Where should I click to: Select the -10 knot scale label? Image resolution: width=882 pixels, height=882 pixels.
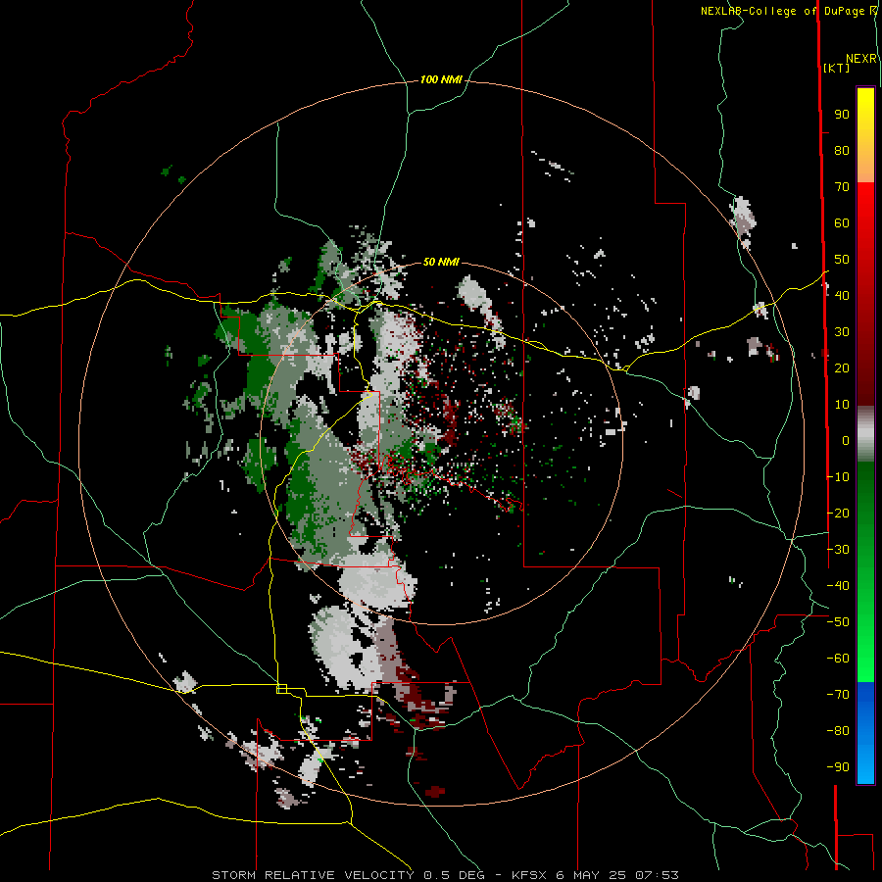tap(838, 477)
